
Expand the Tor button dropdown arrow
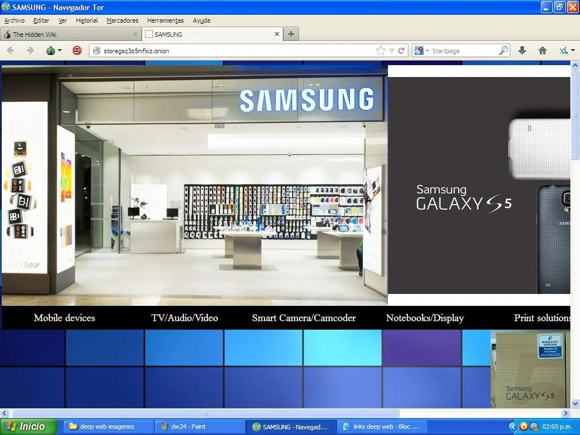[x=59, y=50]
